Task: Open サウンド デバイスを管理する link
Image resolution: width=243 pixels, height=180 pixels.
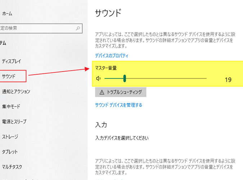Action: [x=118, y=105]
